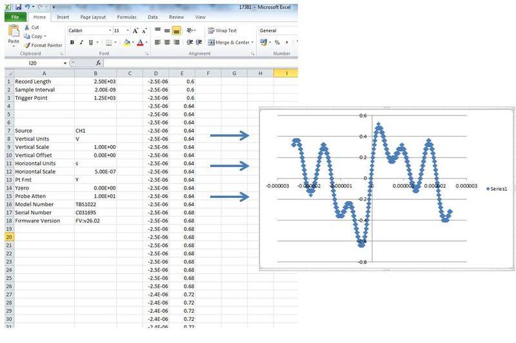Click the Save icon in the quick access toolbar
Image resolution: width=516 pixels, height=343 pixels.
(19, 7)
